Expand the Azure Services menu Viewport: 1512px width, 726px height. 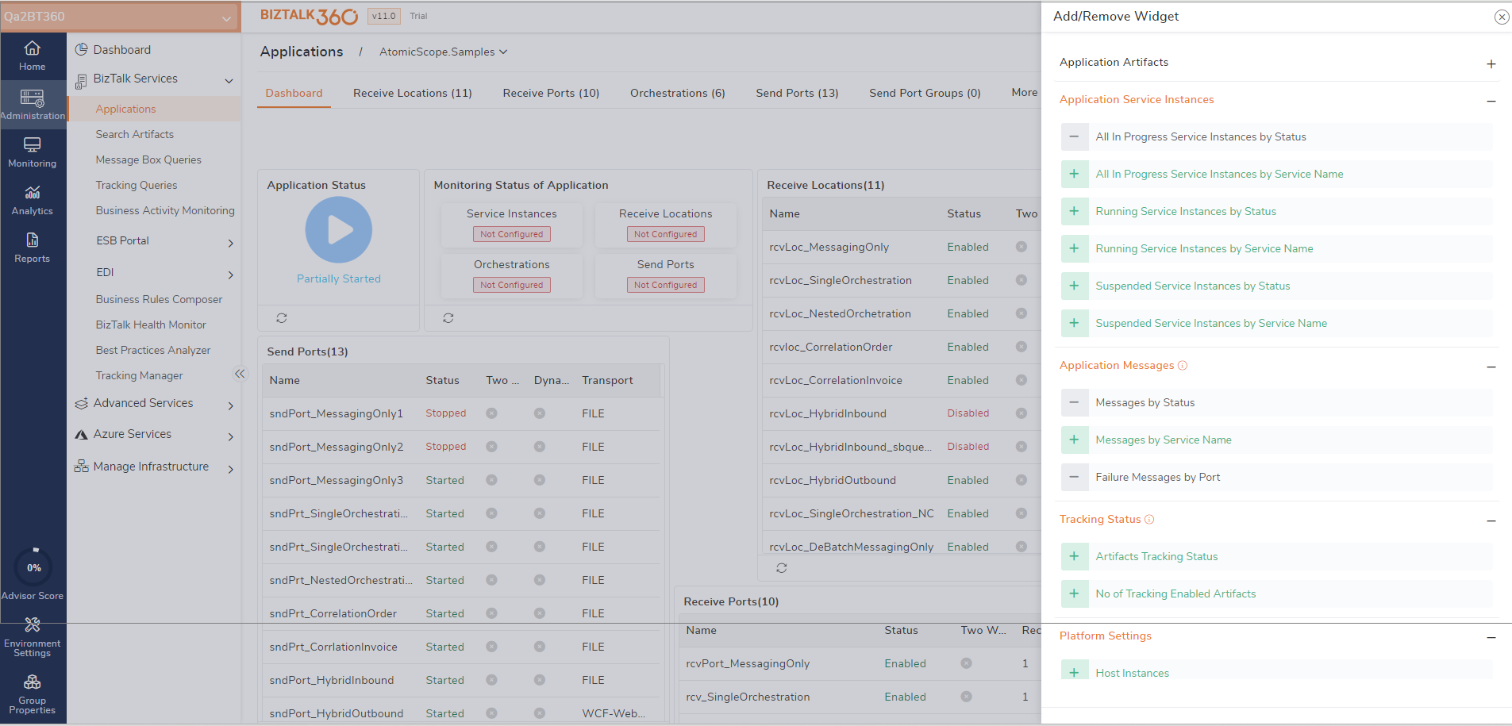[x=231, y=437]
